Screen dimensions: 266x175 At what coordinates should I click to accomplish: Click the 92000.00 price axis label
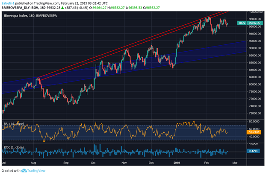(x=255, y=41)
